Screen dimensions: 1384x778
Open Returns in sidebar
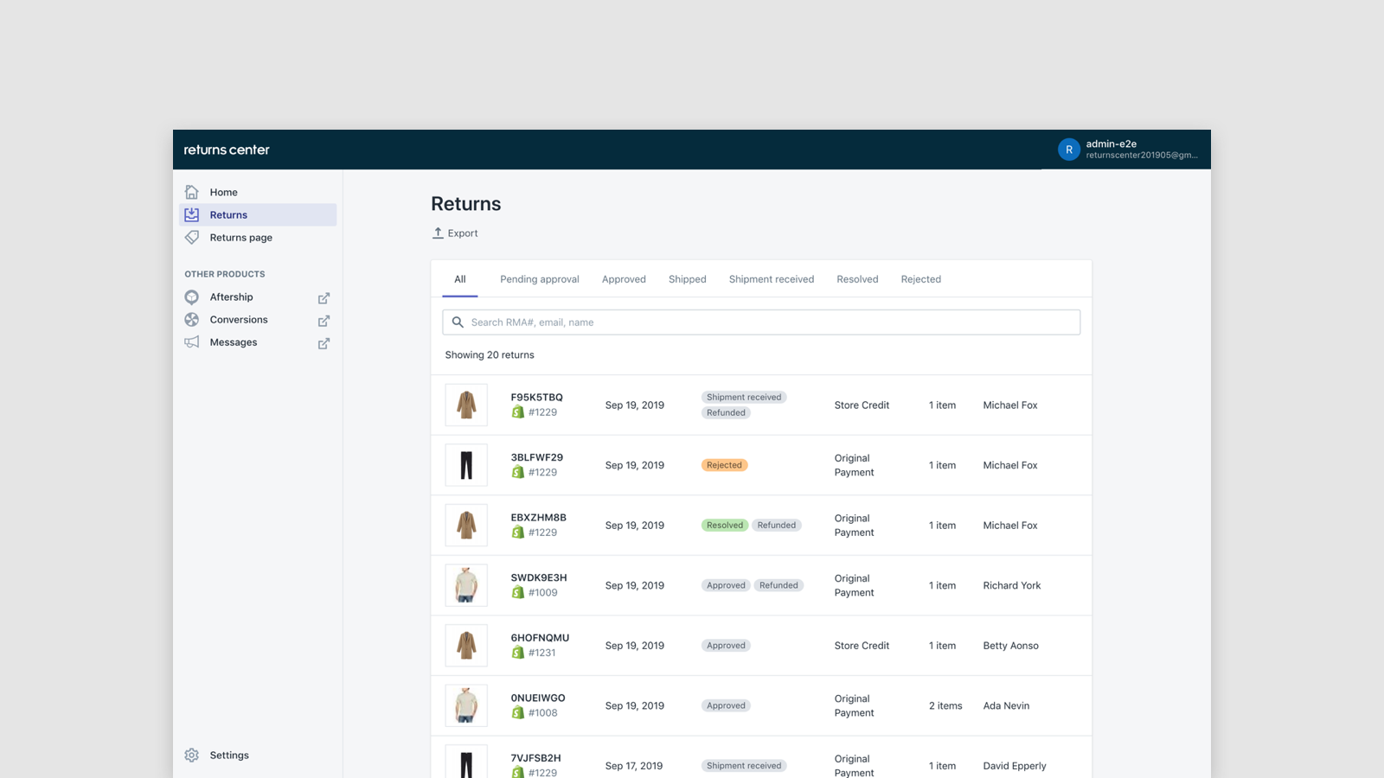click(258, 214)
